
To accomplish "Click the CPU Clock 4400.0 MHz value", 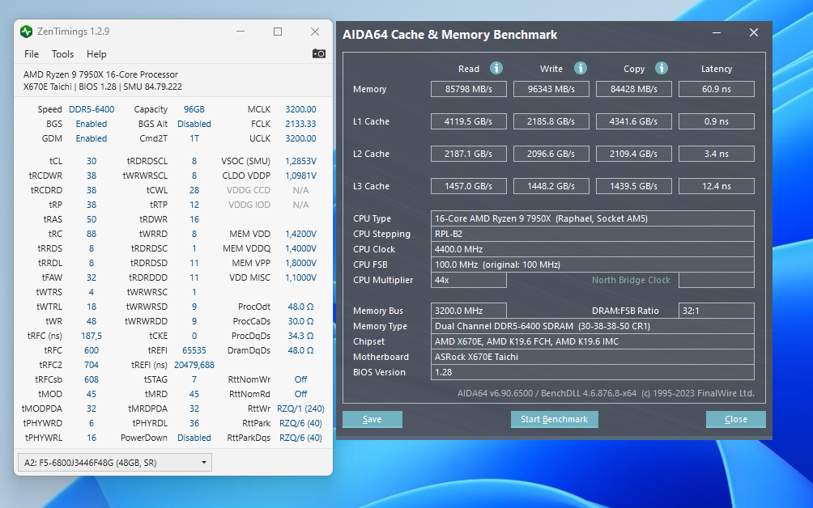I will click(x=593, y=249).
